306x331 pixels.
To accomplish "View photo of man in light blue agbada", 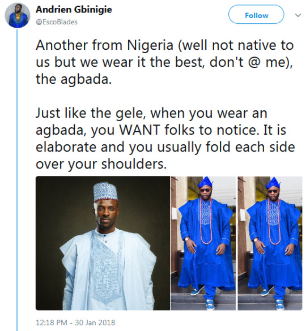I will [103, 243].
